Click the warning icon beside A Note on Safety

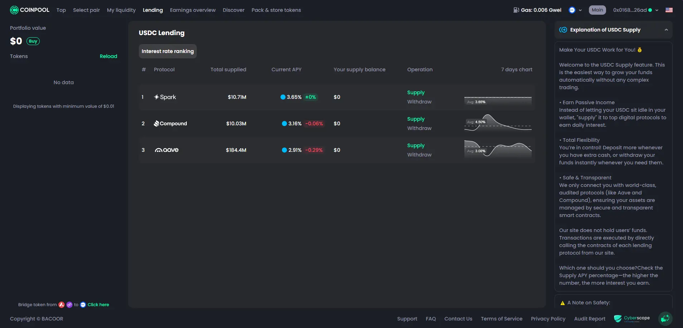point(562,303)
